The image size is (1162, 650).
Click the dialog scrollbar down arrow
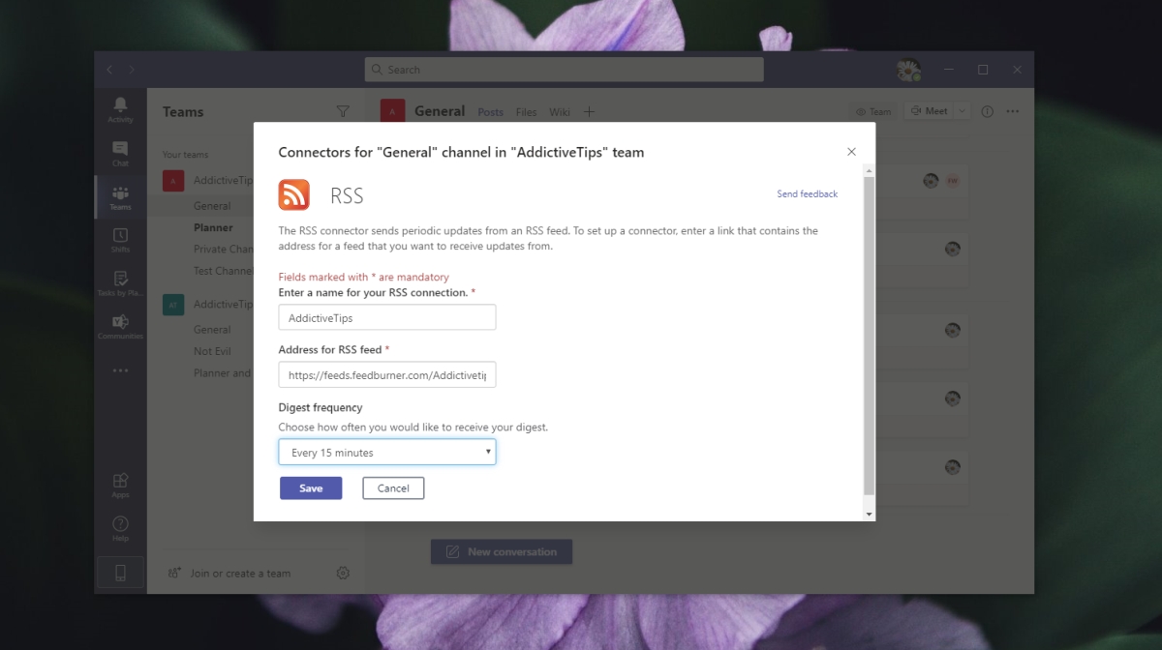coord(869,514)
